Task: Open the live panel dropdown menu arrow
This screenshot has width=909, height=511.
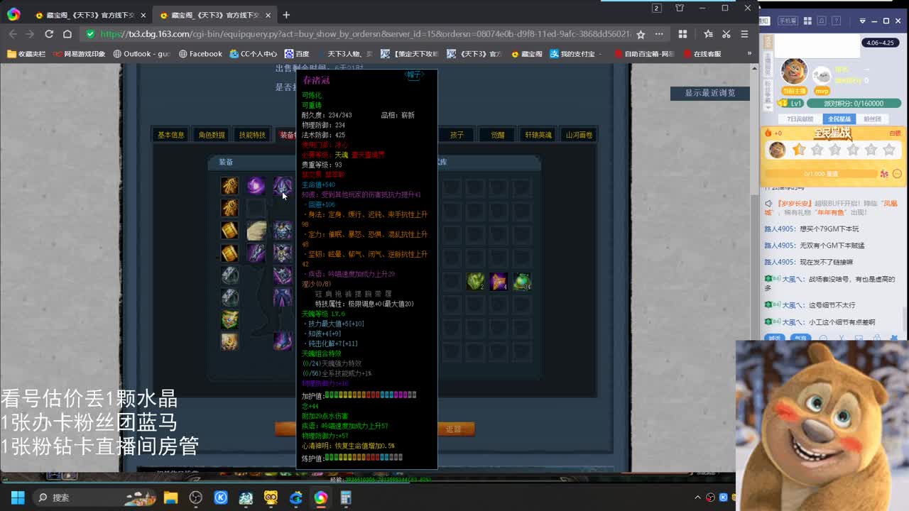Action: click(862, 21)
